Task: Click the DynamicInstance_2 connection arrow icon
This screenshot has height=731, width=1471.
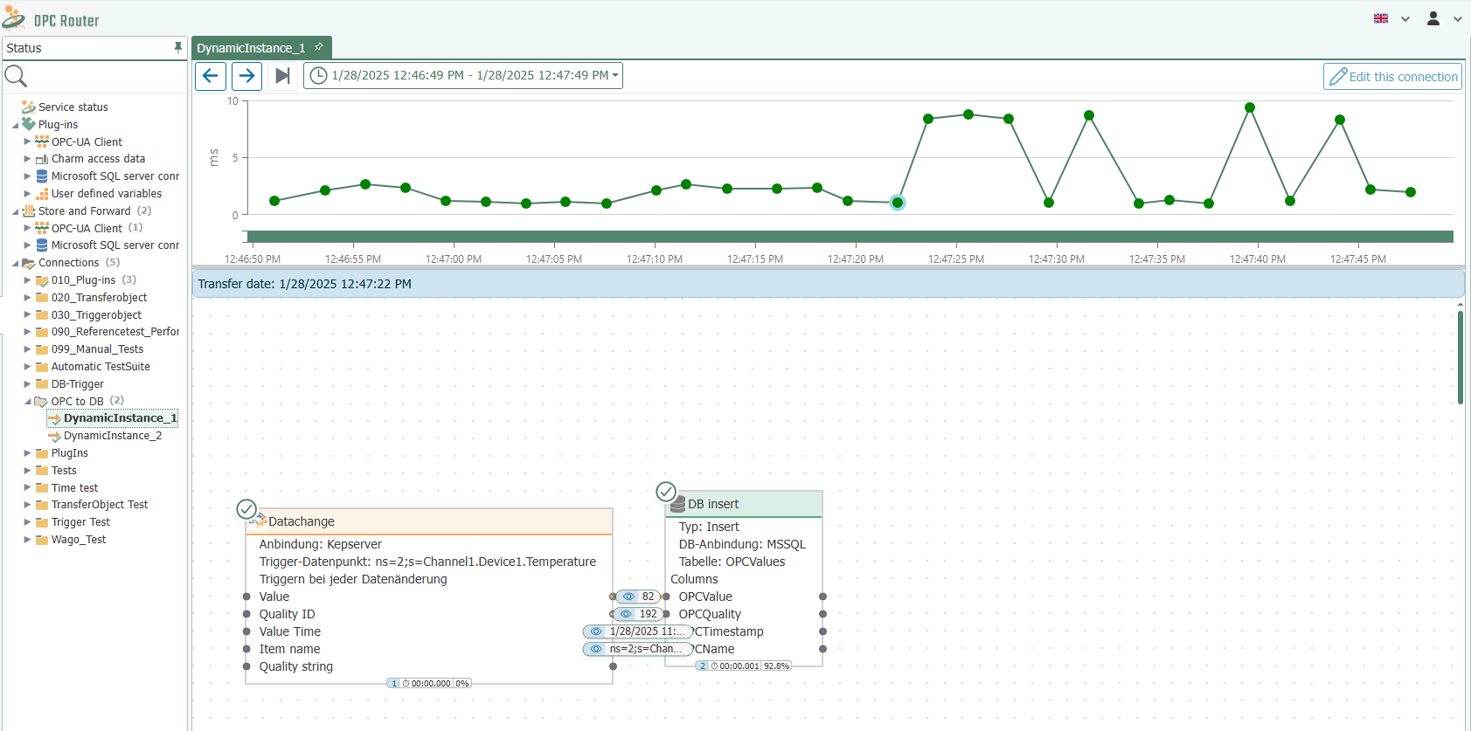Action: [54, 436]
